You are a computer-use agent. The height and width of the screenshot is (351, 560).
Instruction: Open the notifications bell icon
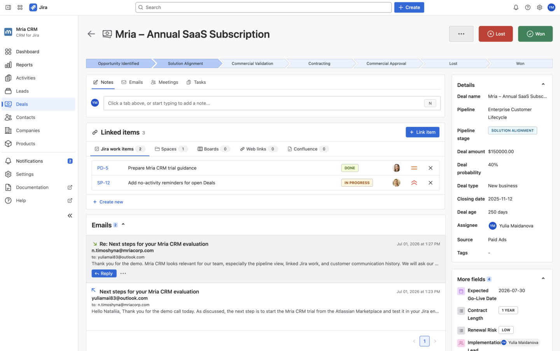(x=516, y=7)
